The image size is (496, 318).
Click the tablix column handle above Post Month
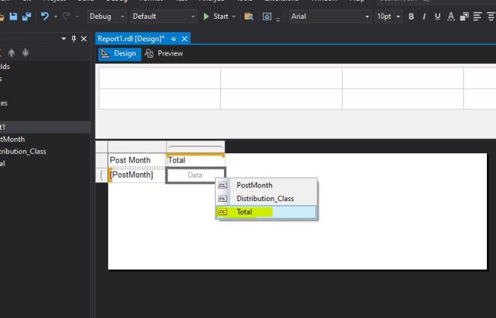pos(137,147)
